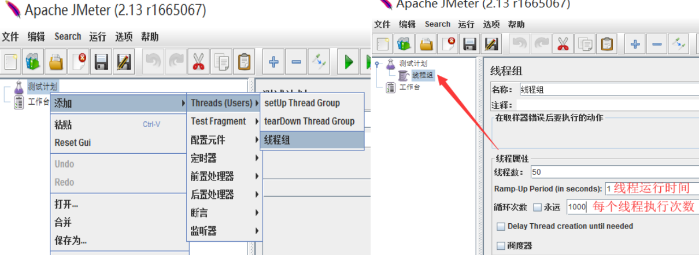Click Toggle icon in right window toolbar
The image size is (699, 255).
pyautogui.click(x=678, y=44)
